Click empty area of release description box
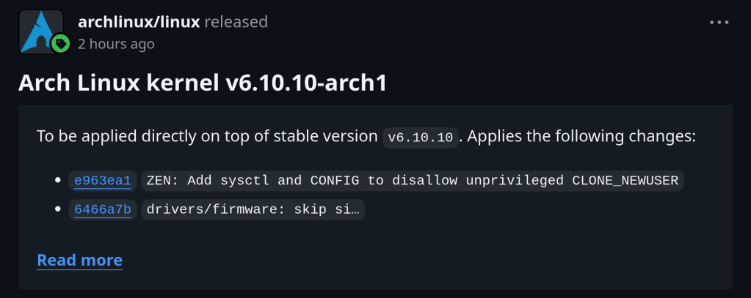Viewport: 751px width, 298px height. 514,242
